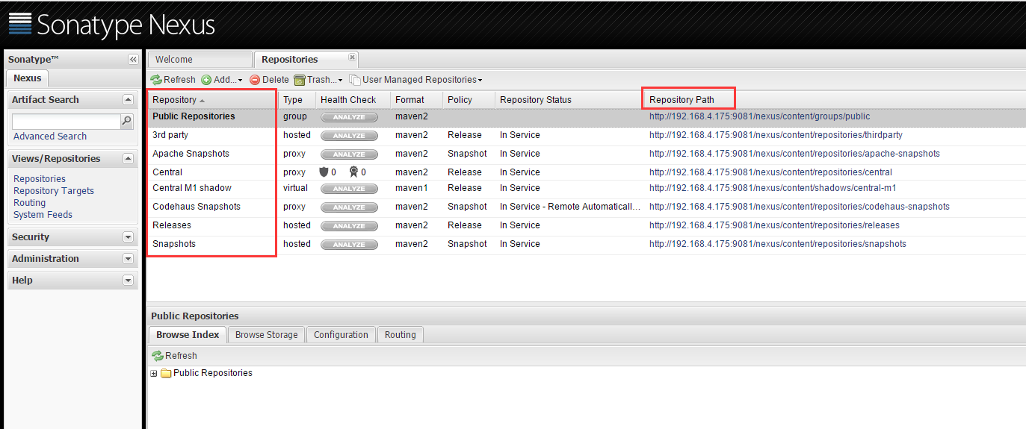Viewport: 1026px width, 429px height.
Task: Open the Routing link in sidebar
Action: point(30,203)
